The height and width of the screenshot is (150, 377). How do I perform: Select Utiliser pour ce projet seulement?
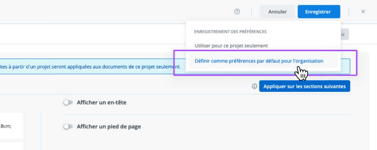coord(231,46)
